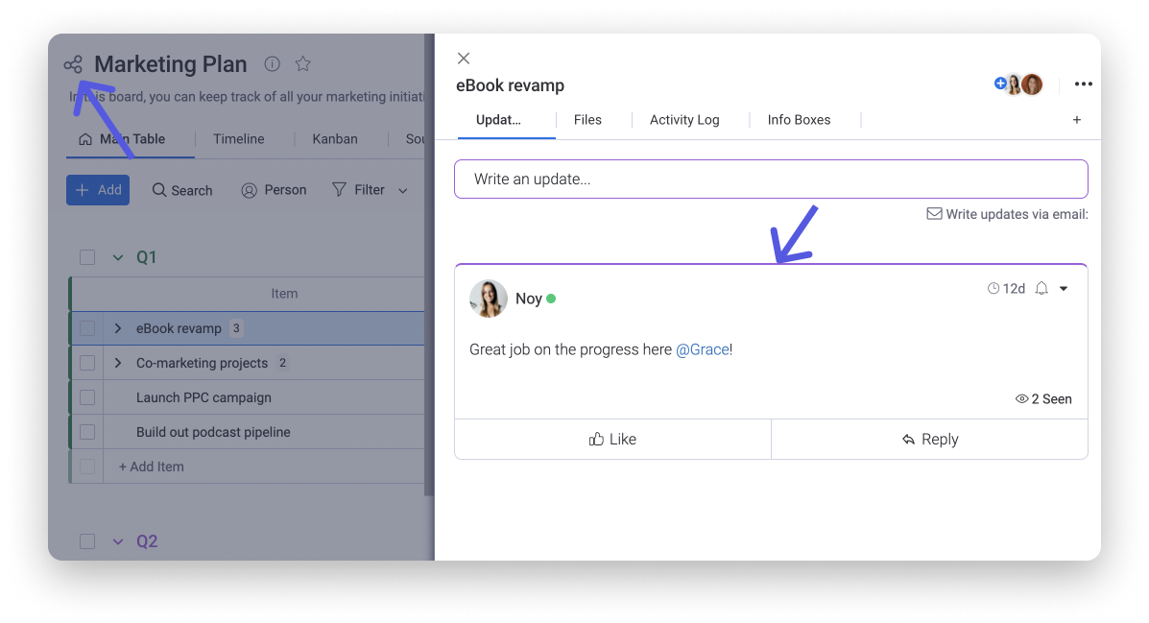Open the dropdown arrow on Noy's update
1149x623 pixels.
1064,288
